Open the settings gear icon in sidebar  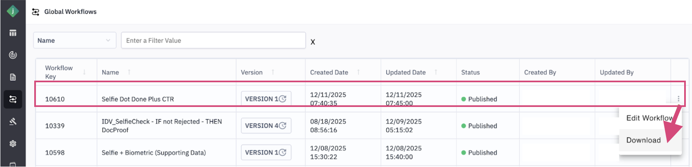click(x=13, y=144)
